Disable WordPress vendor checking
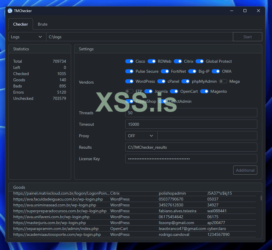Image resolution: width=272 pixels, height=250 pixels. [x=129, y=81]
